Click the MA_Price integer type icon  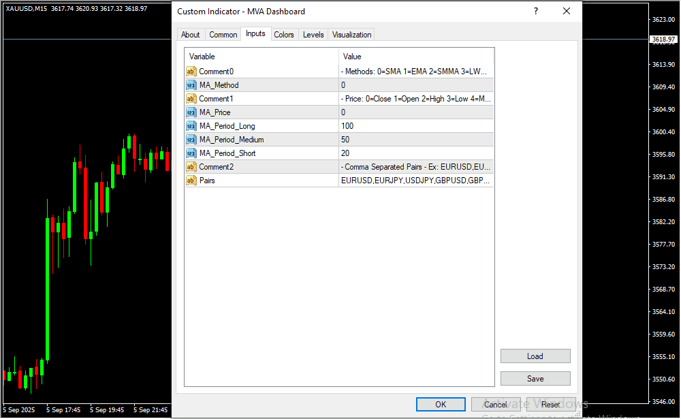tap(191, 112)
